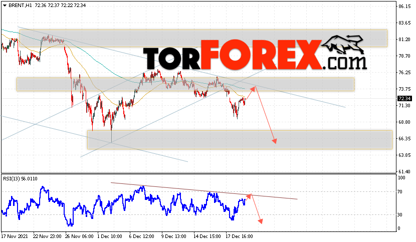Click the 71.30 price axis label

coord(404,106)
